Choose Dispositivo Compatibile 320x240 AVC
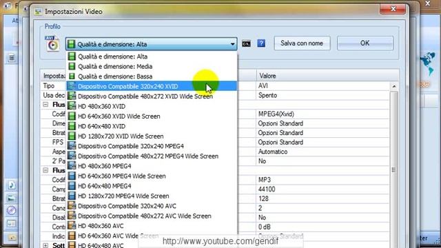The height and width of the screenshot is (248, 441). 152,206
